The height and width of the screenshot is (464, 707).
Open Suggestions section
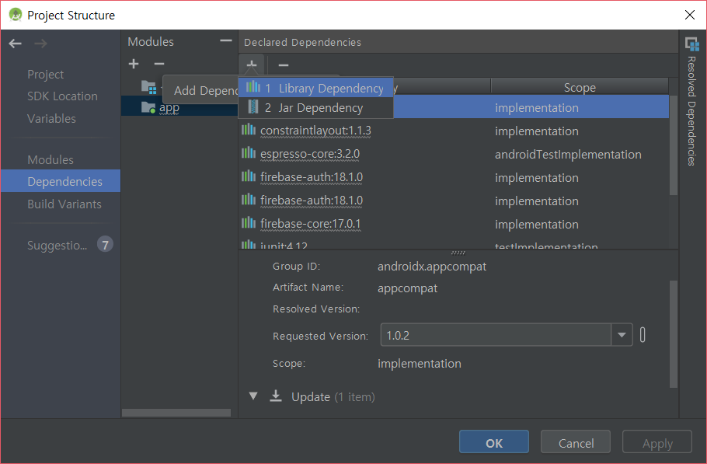click(57, 246)
